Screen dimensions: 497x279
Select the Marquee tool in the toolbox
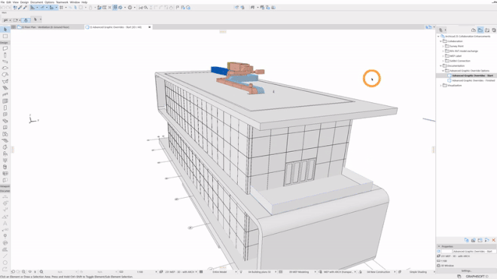[x=5, y=36]
